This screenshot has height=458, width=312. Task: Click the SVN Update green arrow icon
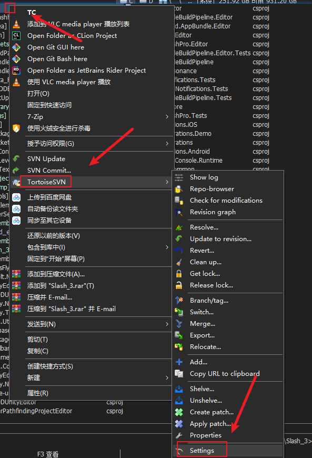point(16,158)
